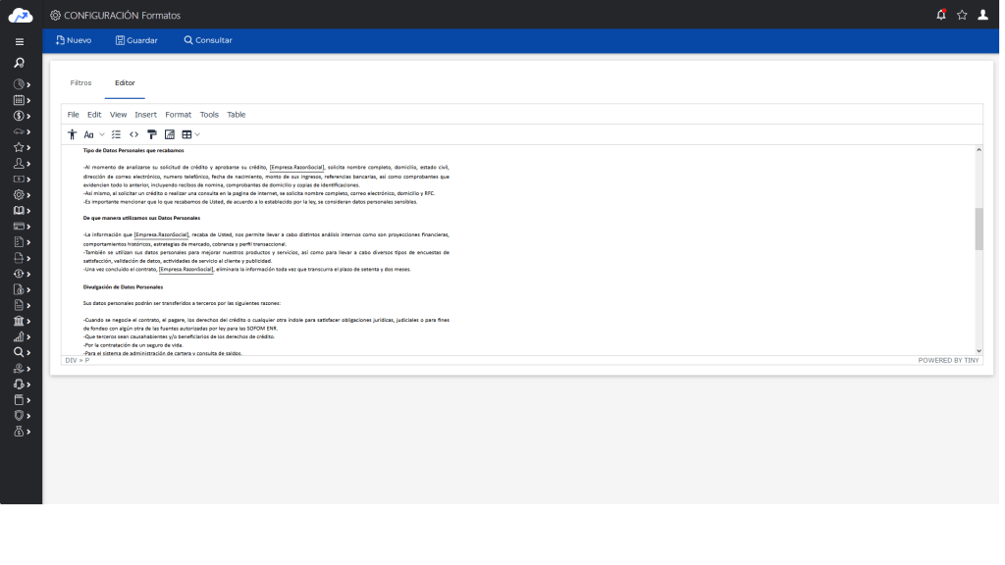Click the checklist icon in editor toolbar
This screenshot has width=1005, height=565.
pyautogui.click(x=117, y=134)
